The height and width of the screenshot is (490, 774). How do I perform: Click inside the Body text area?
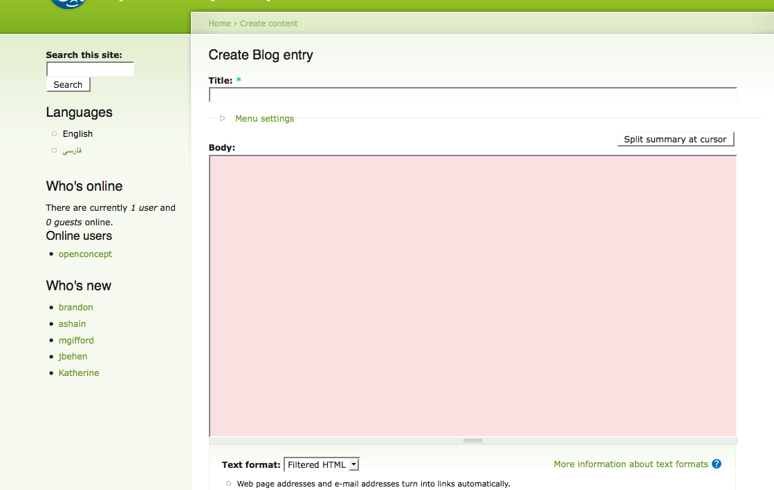pyautogui.click(x=472, y=296)
